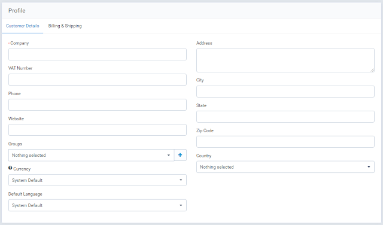Select the Zip Code field
Screen dimensions: 383x225
285,142
